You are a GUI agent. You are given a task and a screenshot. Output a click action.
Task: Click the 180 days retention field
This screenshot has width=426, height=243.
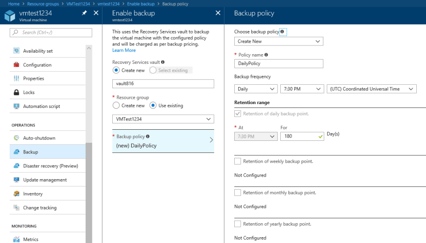click(302, 137)
